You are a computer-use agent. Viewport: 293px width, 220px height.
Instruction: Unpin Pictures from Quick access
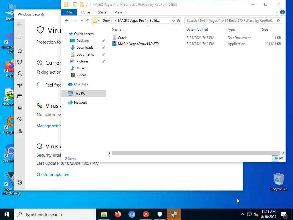point(104,61)
